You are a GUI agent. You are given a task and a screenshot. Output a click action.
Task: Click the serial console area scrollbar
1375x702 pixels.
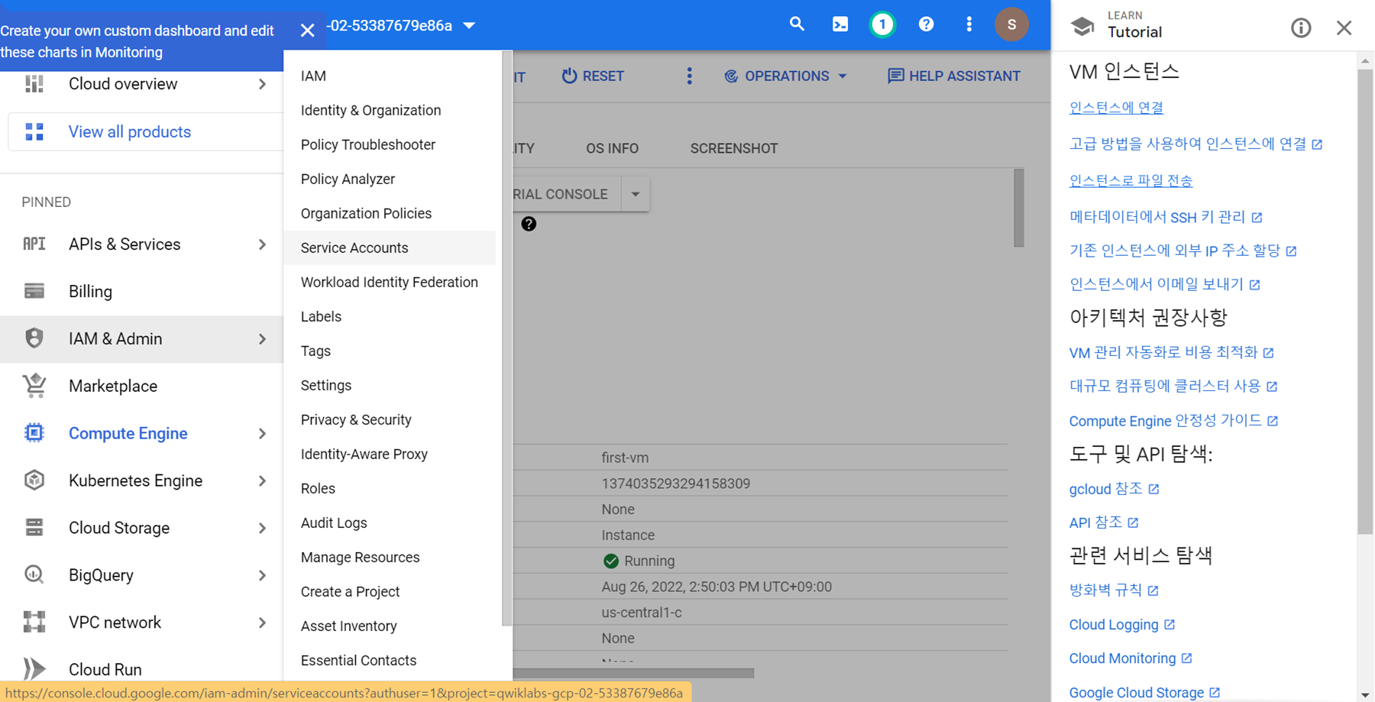tap(1018, 208)
